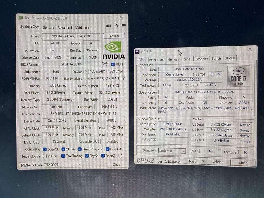The image size is (264, 198).
Task: Click the Threads value 16
Action: [x=245, y=152]
